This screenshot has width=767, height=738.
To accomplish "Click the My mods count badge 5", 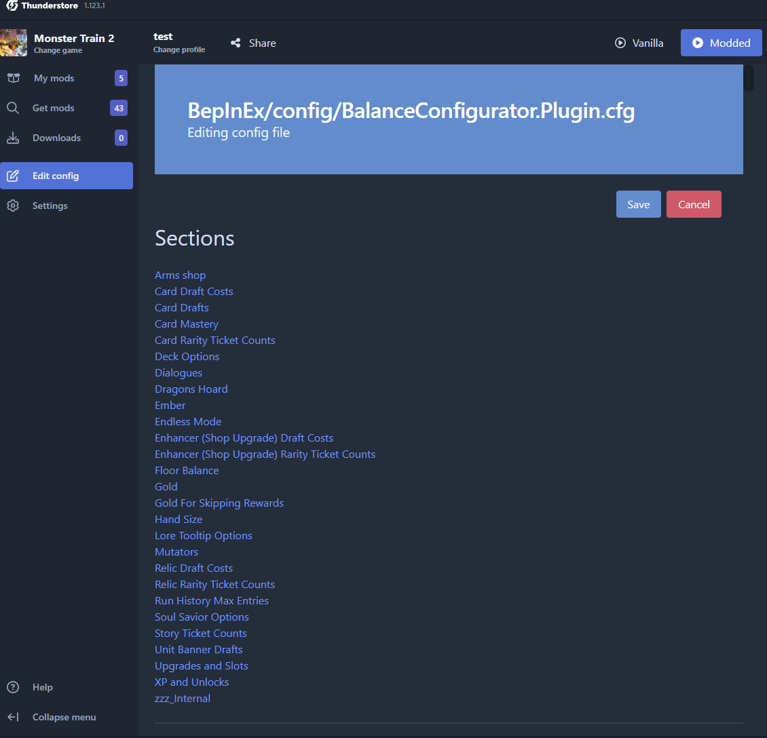I will click(x=121, y=78).
